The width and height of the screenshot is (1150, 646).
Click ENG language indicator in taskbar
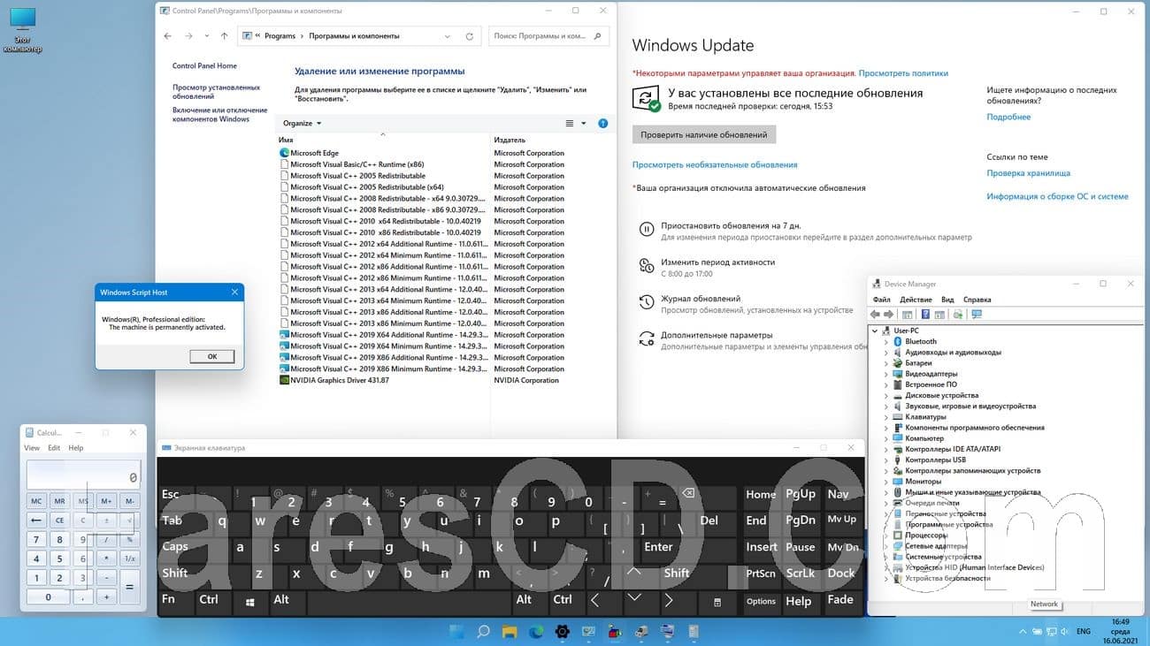pyautogui.click(x=1083, y=632)
